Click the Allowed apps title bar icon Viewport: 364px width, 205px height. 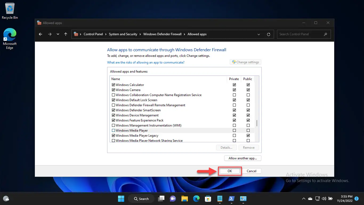tap(39, 23)
